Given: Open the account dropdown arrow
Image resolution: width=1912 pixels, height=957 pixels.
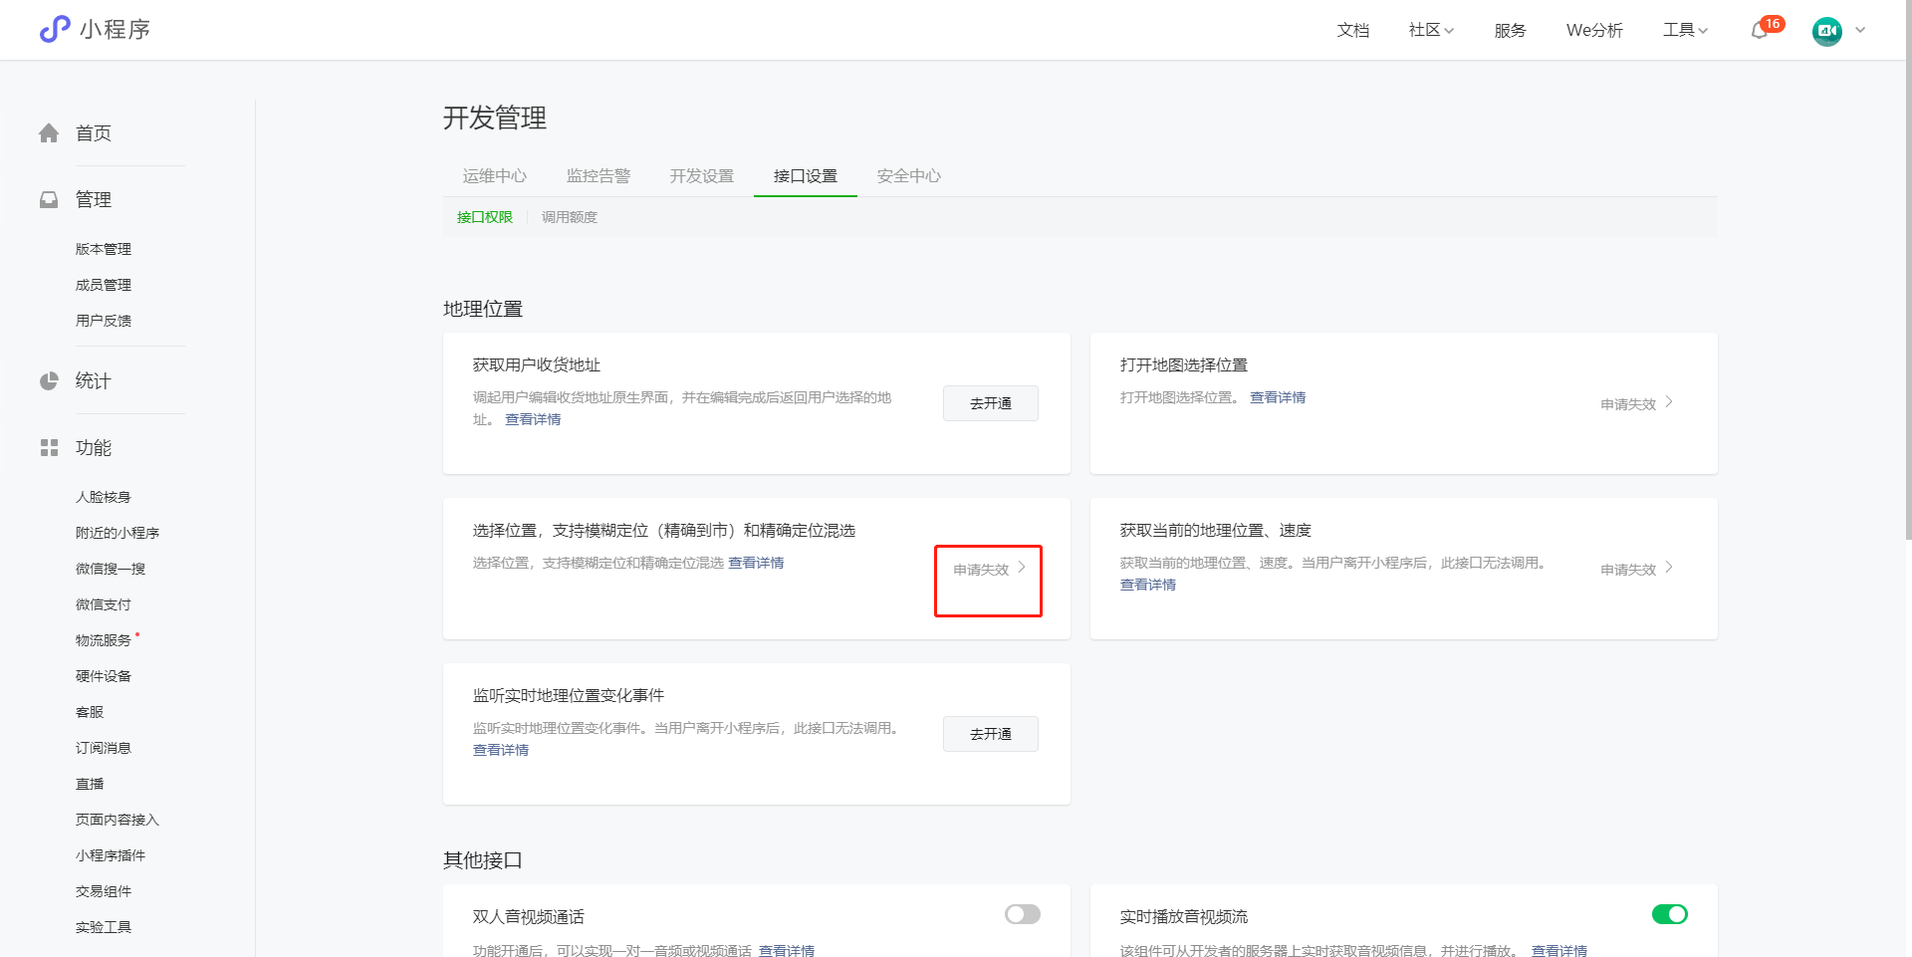Looking at the screenshot, I should 1860,30.
